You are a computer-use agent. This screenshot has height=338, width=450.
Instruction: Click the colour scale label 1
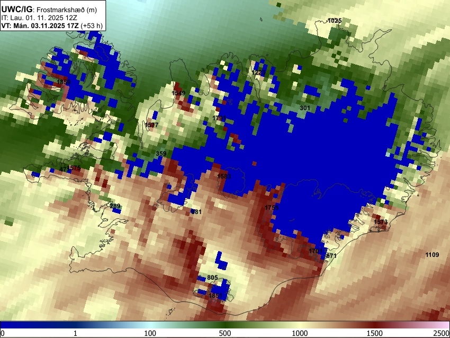(75, 333)
